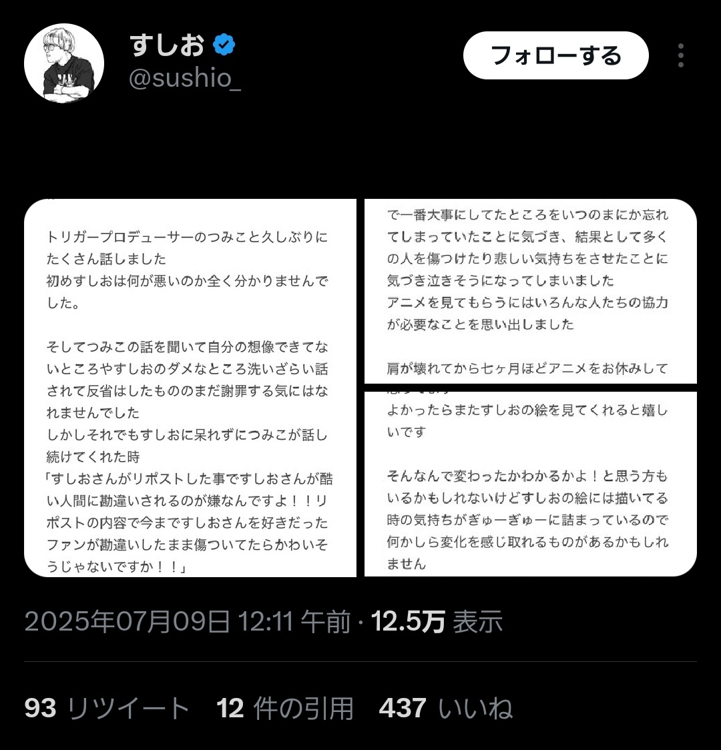Image resolution: width=721 pixels, height=750 pixels.
Task: Open the display name すしお
Action: [x=167, y=45]
